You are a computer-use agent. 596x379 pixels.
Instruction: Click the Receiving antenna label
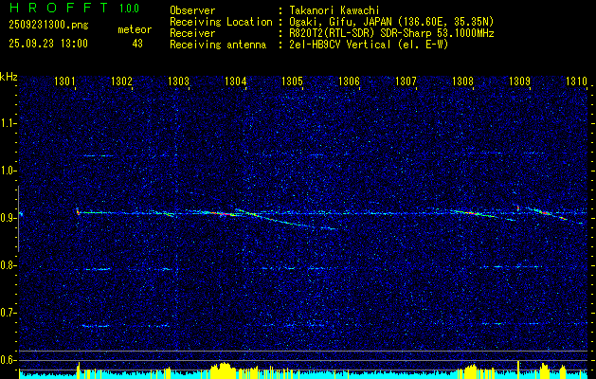tap(218, 45)
